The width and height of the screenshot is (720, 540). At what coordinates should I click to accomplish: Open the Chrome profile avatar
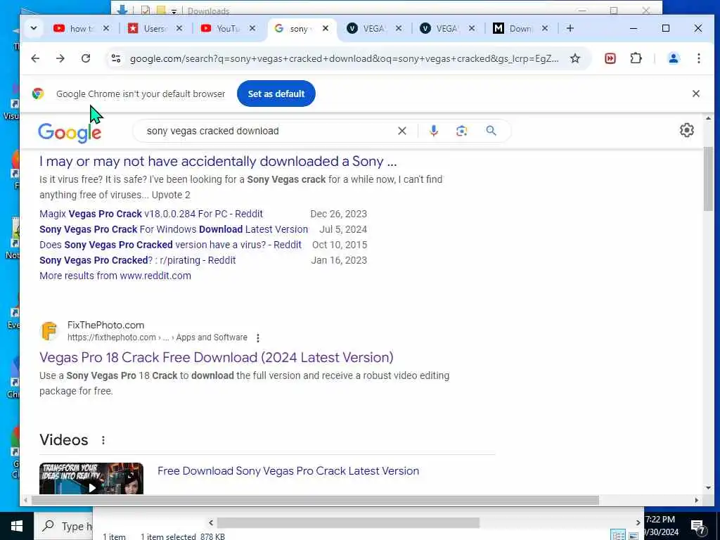click(x=673, y=58)
